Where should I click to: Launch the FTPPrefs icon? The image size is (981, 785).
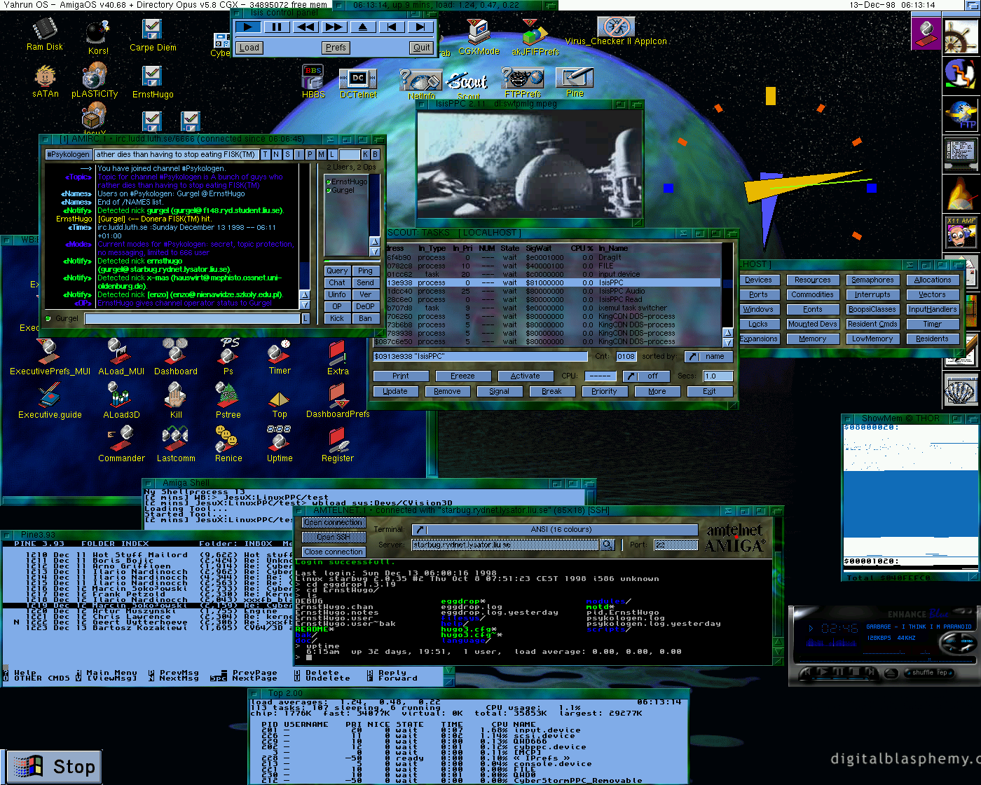tap(523, 82)
